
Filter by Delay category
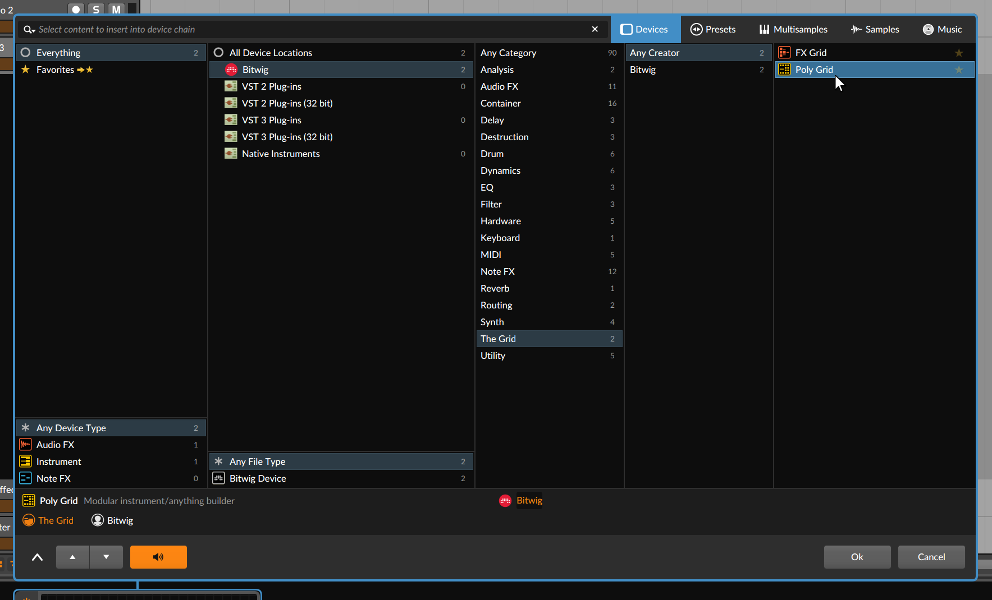549,120
